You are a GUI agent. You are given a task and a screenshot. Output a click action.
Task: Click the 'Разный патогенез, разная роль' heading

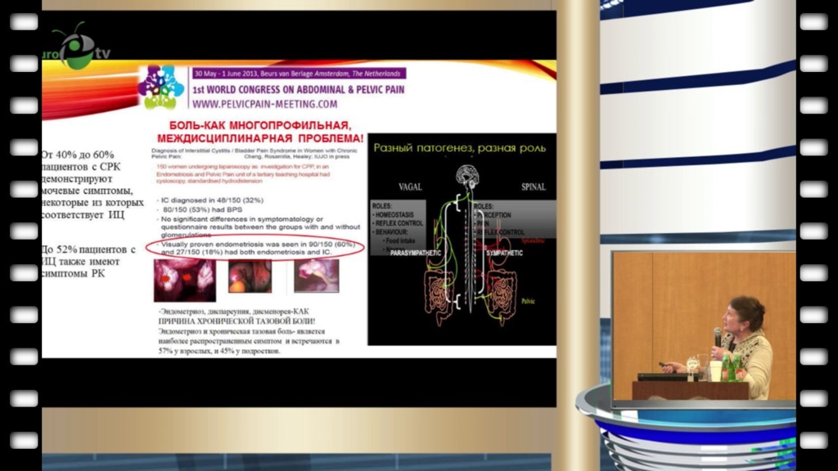(446, 148)
